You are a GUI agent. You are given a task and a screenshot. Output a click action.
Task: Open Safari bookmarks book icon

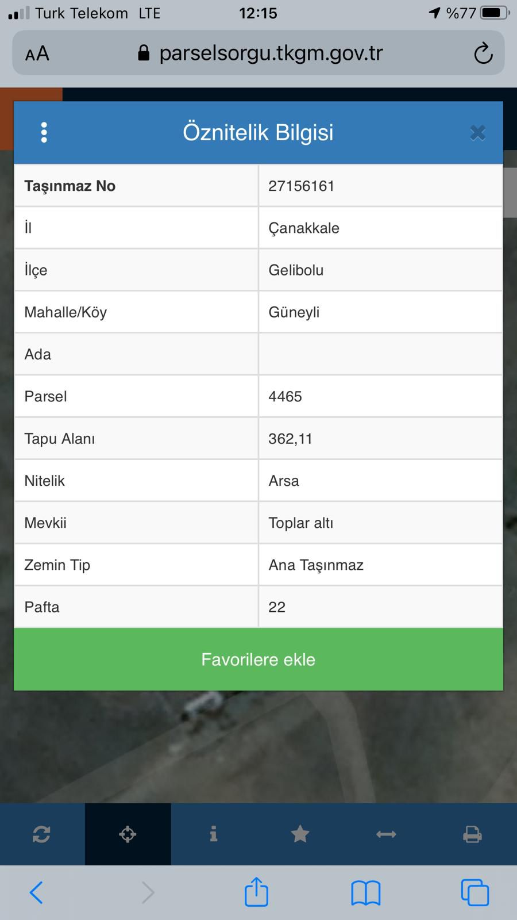(x=365, y=893)
